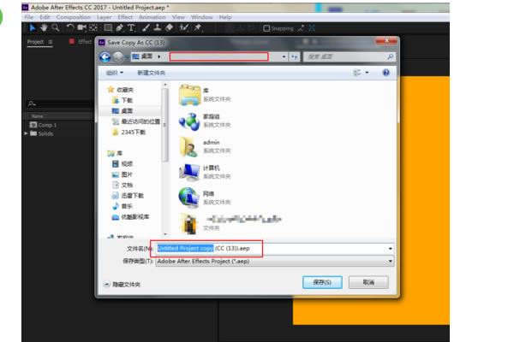
Task: Open the Composition menu
Action: click(x=74, y=17)
